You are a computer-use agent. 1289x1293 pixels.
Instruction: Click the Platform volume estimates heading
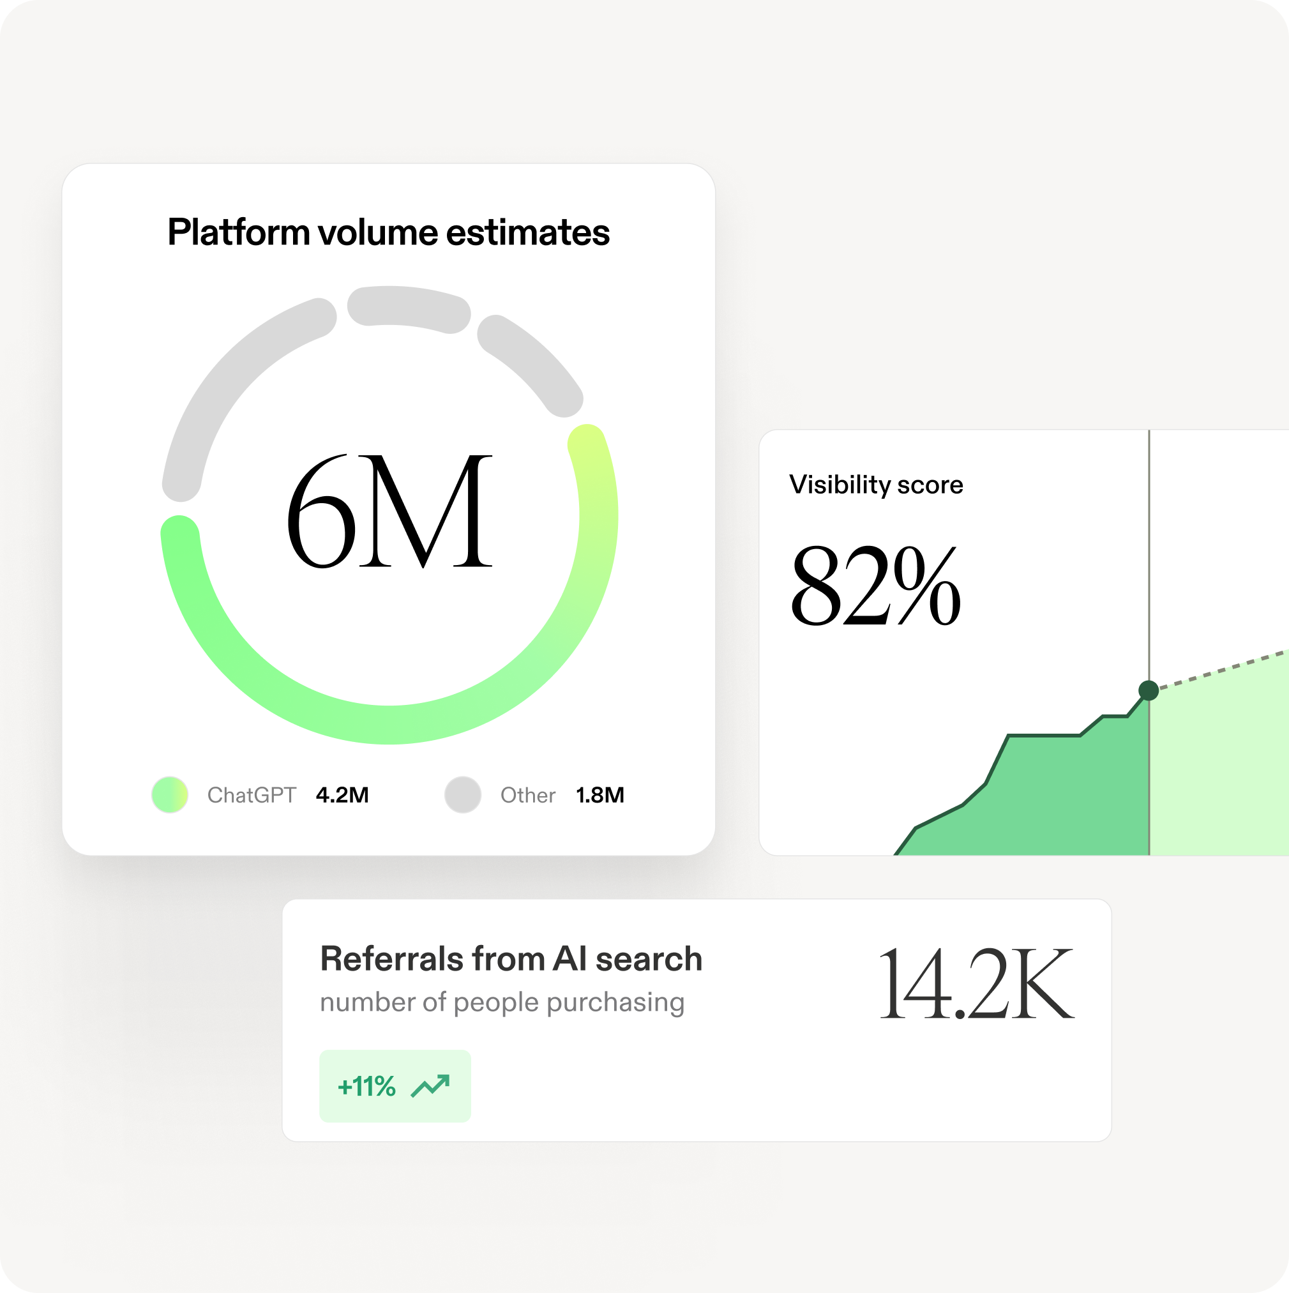coord(388,232)
